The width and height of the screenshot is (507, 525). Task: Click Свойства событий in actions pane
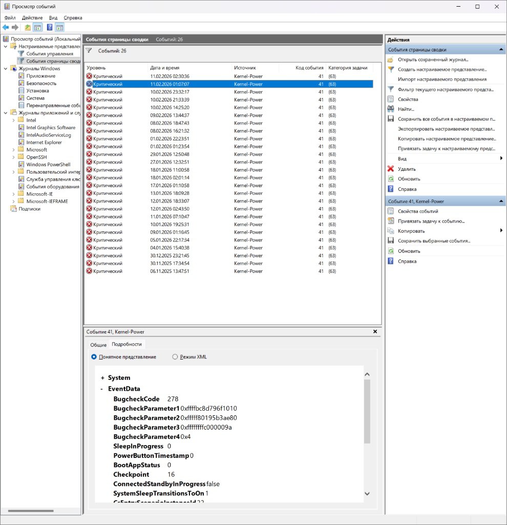click(418, 211)
